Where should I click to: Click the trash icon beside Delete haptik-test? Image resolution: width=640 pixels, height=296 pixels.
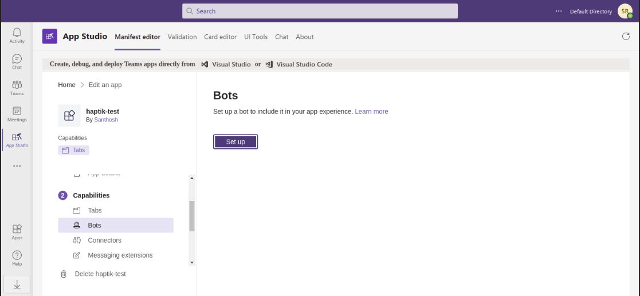[x=64, y=274]
